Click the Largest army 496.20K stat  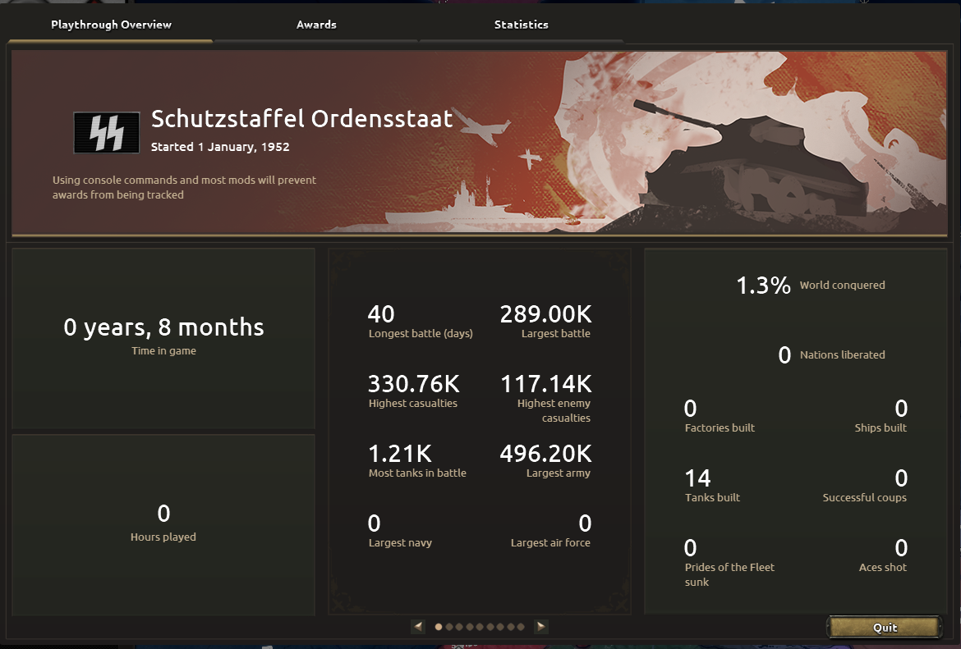[546, 461]
